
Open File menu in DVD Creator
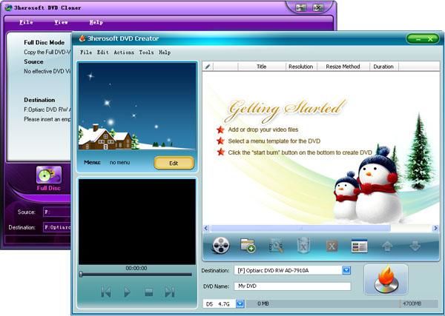click(86, 52)
